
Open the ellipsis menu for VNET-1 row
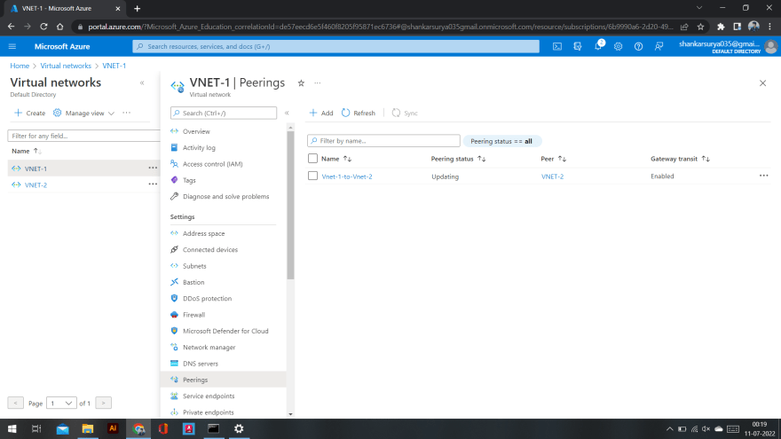pos(153,169)
